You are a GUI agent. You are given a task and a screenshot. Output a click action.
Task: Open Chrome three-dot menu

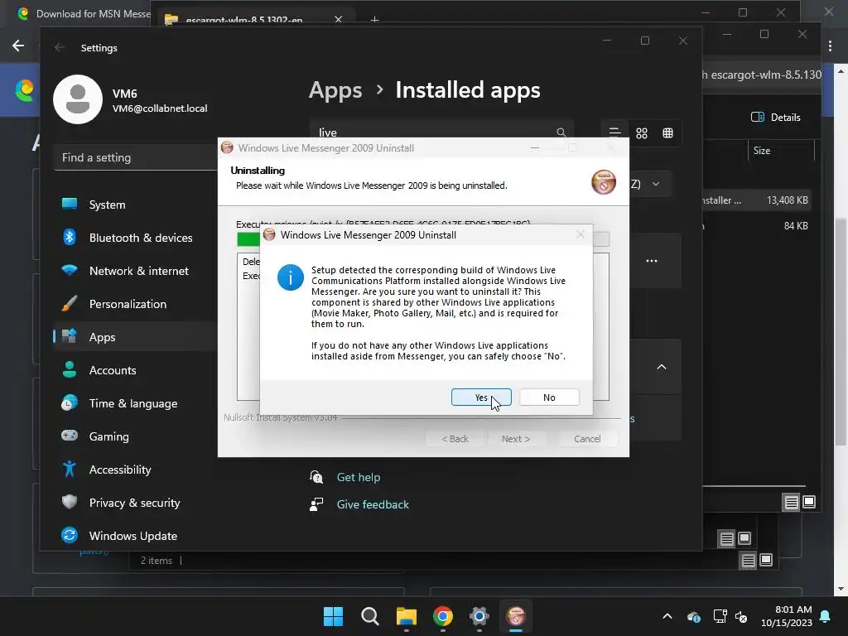pyautogui.click(x=830, y=46)
